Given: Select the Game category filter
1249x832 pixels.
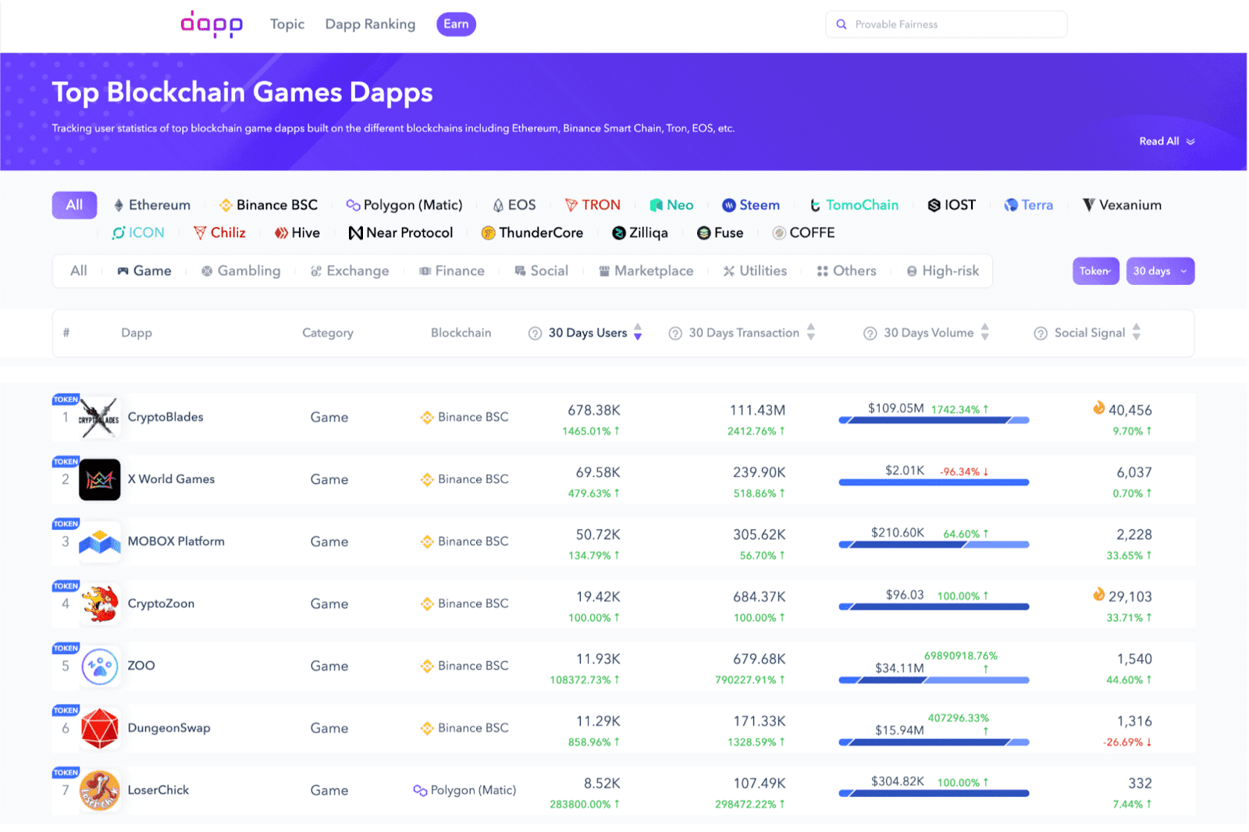Looking at the screenshot, I should click(144, 272).
